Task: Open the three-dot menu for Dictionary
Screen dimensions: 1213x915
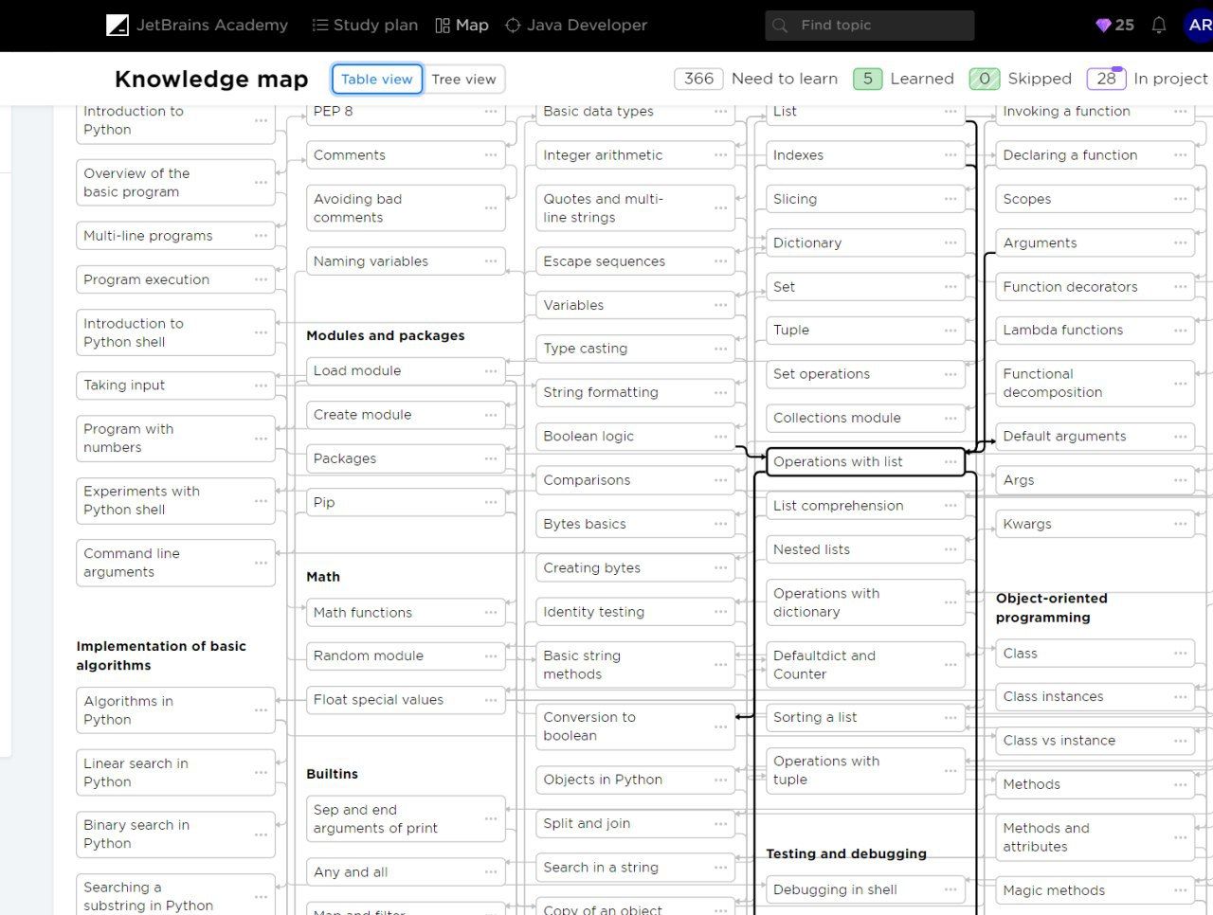Action: tap(950, 243)
